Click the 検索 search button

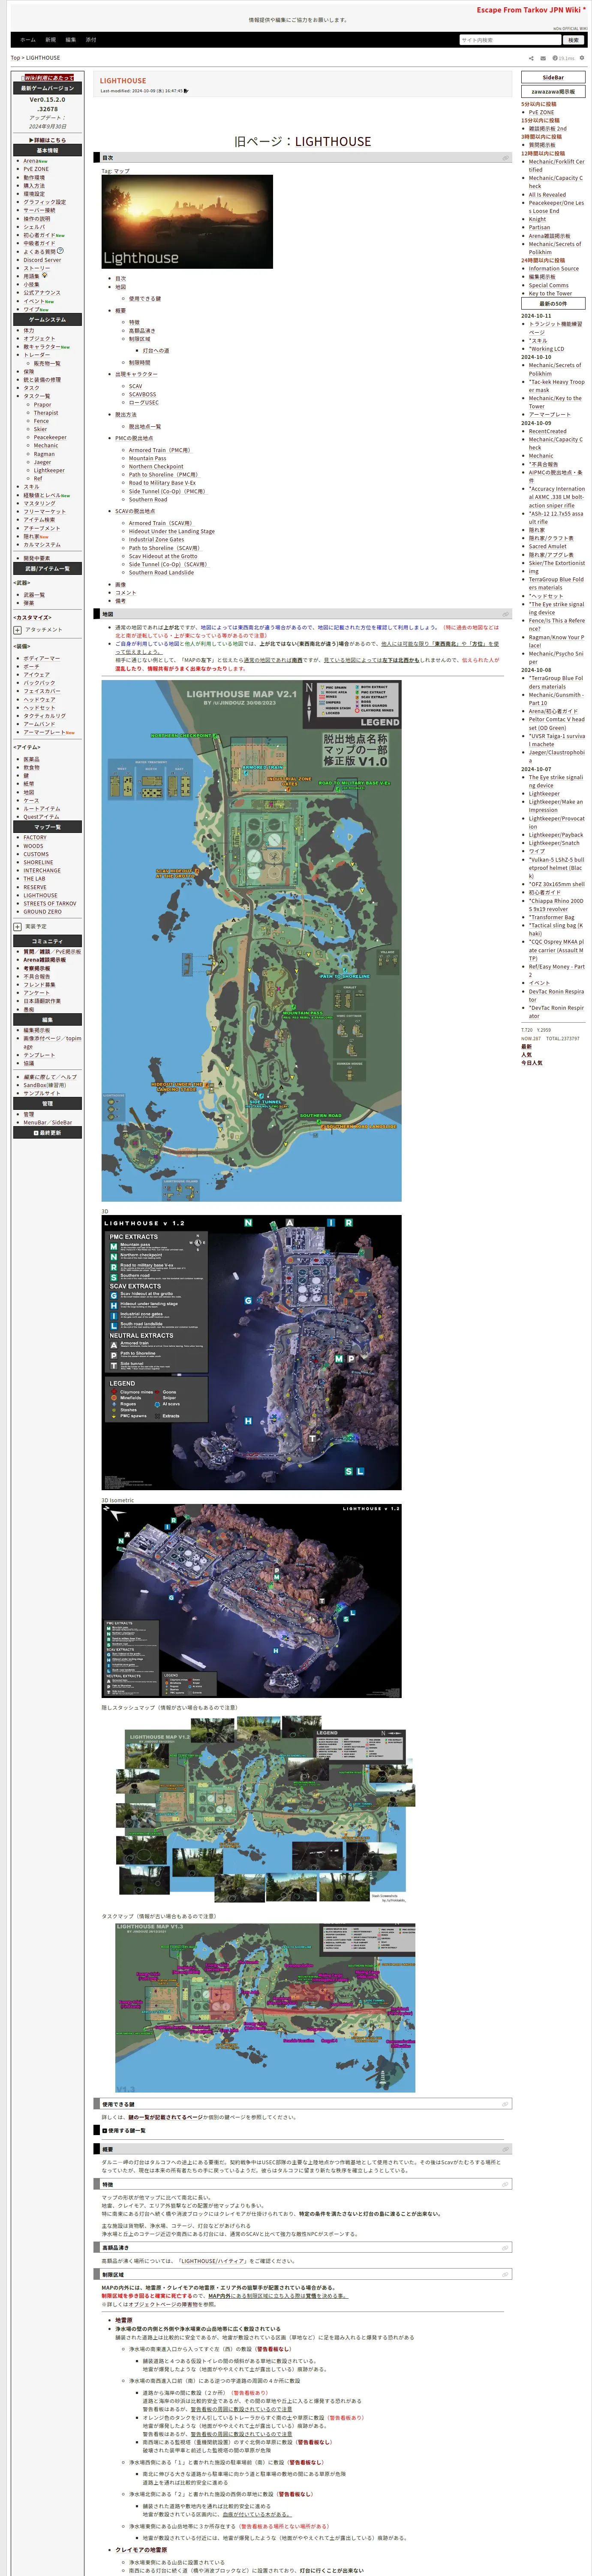573,40
